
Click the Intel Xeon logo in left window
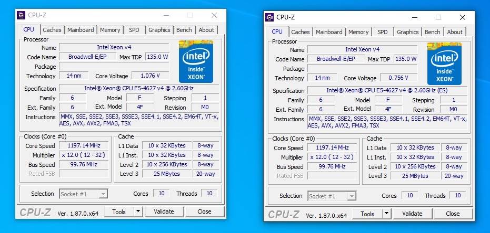(196, 61)
